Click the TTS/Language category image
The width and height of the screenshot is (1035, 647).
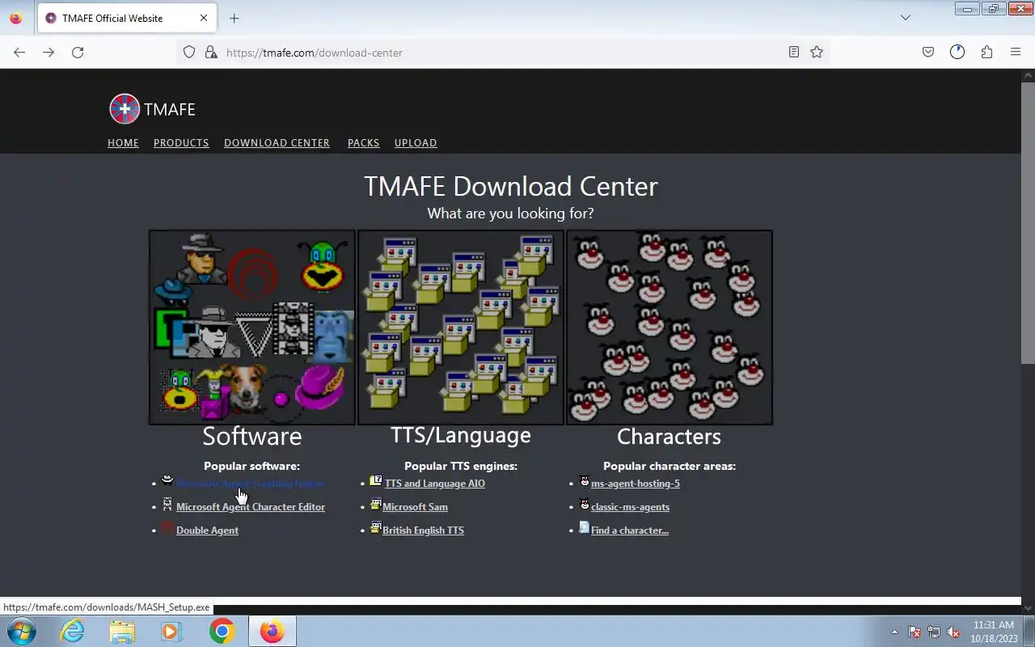click(x=461, y=328)
